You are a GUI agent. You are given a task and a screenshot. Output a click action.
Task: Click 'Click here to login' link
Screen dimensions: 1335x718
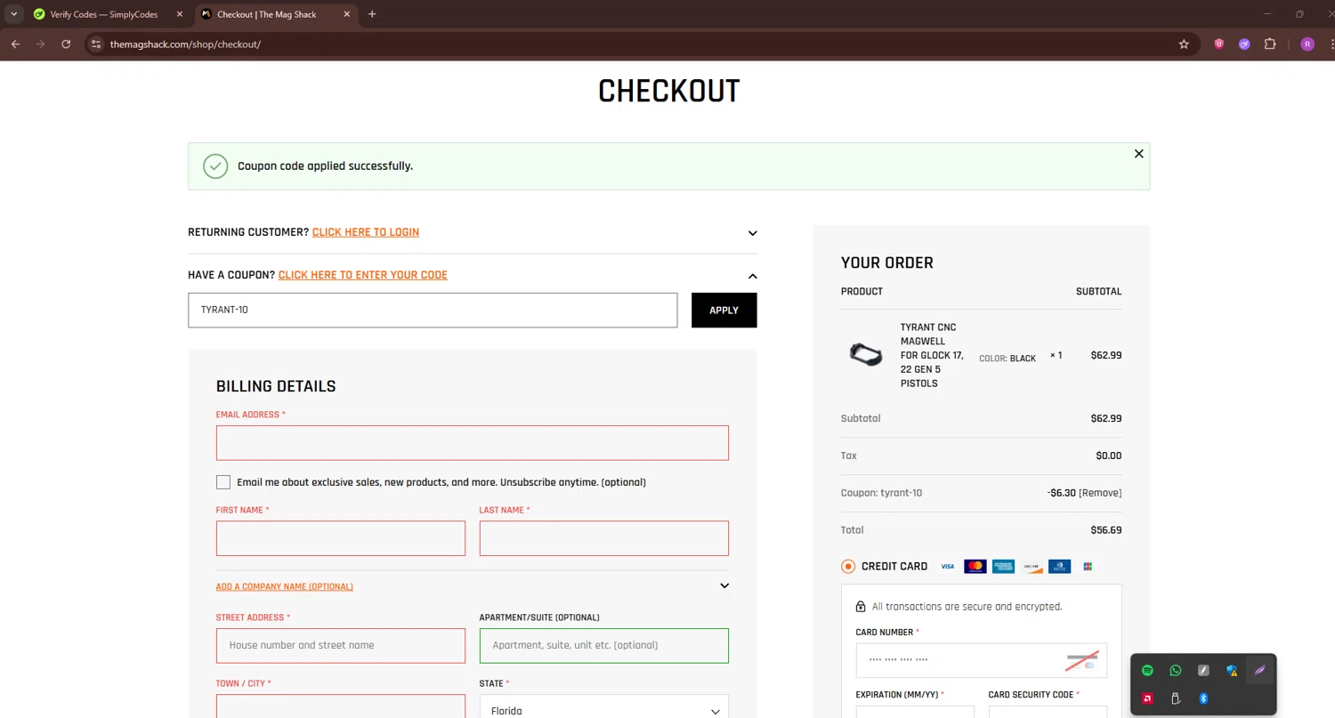click(366, 232)
